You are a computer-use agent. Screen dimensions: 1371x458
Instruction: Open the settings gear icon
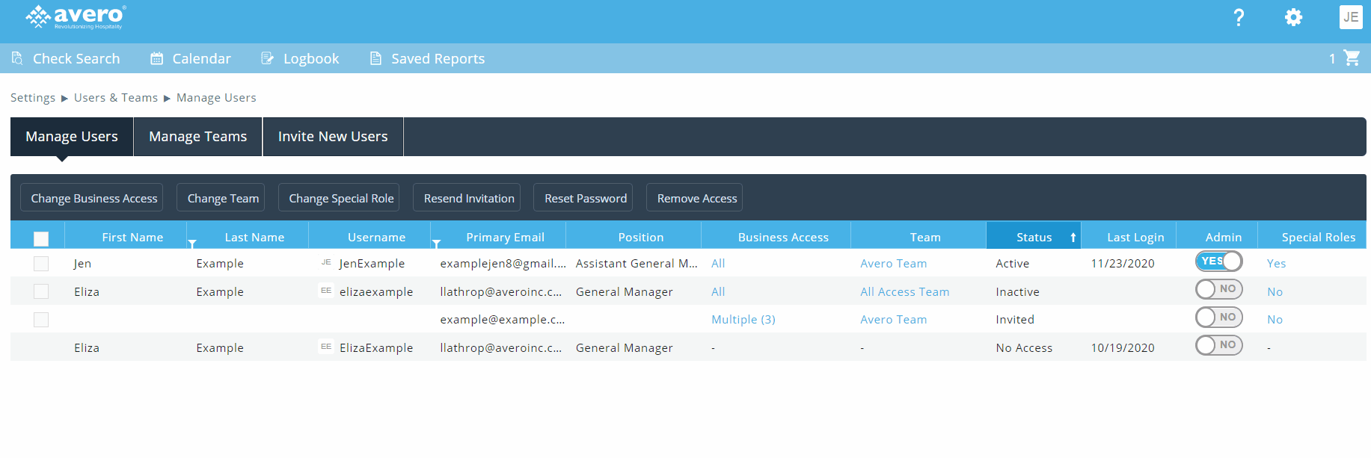pos(1293,17)
